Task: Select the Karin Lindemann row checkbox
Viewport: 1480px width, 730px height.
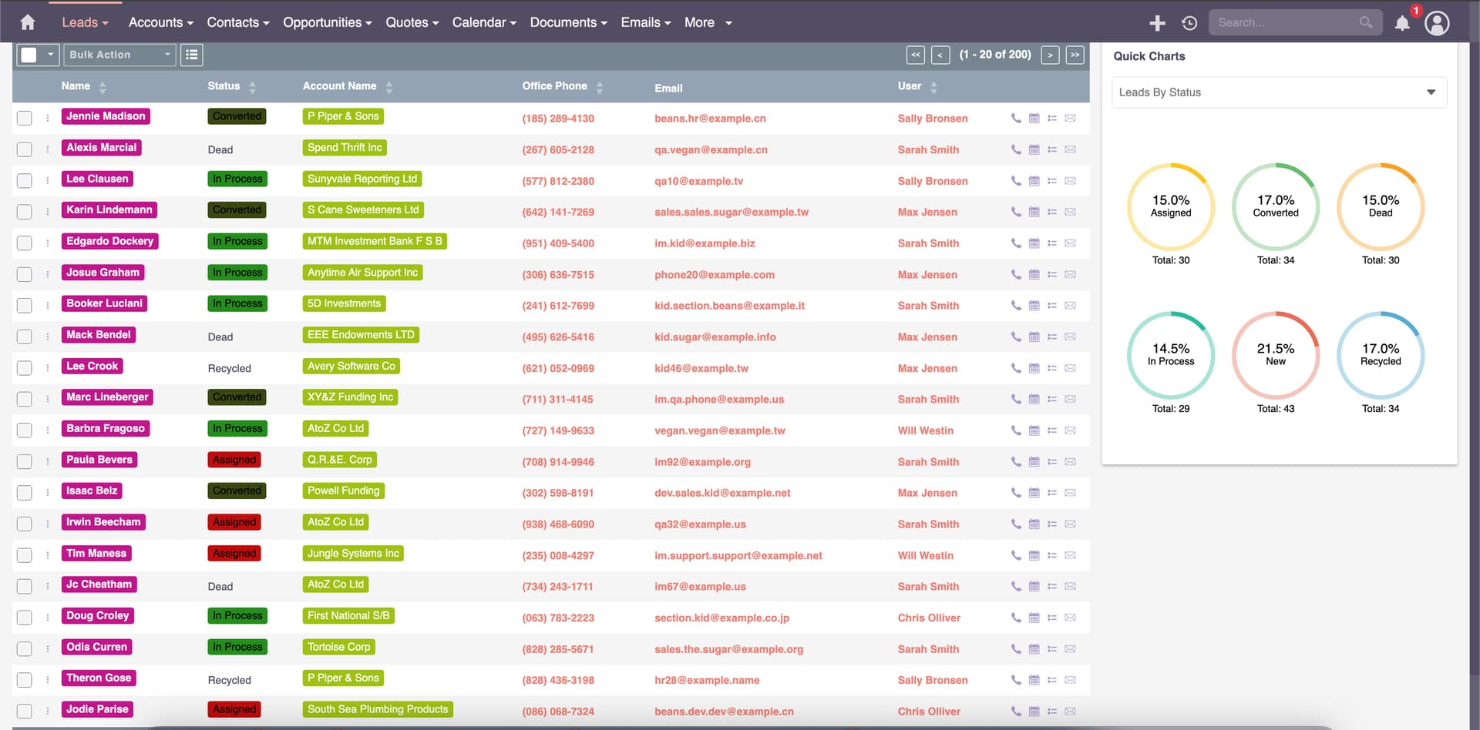Action: click(25, 212)
